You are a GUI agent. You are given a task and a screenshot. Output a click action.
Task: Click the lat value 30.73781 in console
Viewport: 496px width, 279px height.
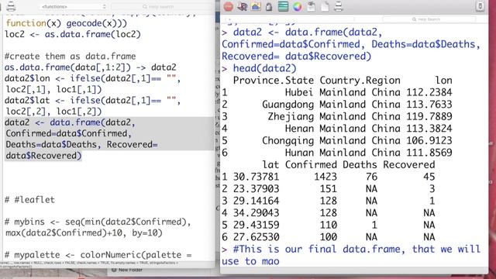pyautogui.click(x=257, y=177)
